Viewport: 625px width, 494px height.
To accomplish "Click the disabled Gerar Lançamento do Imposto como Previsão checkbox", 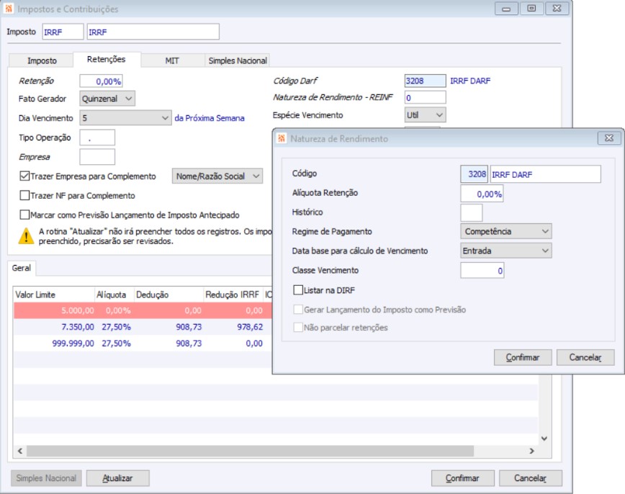I will pos(298,310).
